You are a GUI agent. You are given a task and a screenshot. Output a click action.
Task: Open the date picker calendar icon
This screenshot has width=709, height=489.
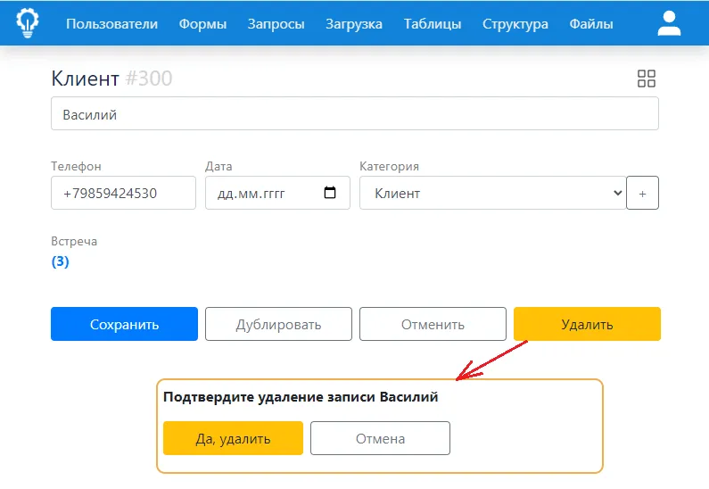330,193
